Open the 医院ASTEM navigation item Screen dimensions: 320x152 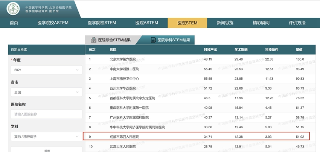[147, 23]
